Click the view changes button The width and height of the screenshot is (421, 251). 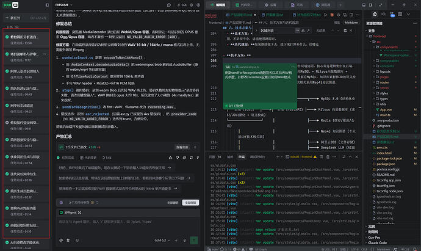point(182,147)
